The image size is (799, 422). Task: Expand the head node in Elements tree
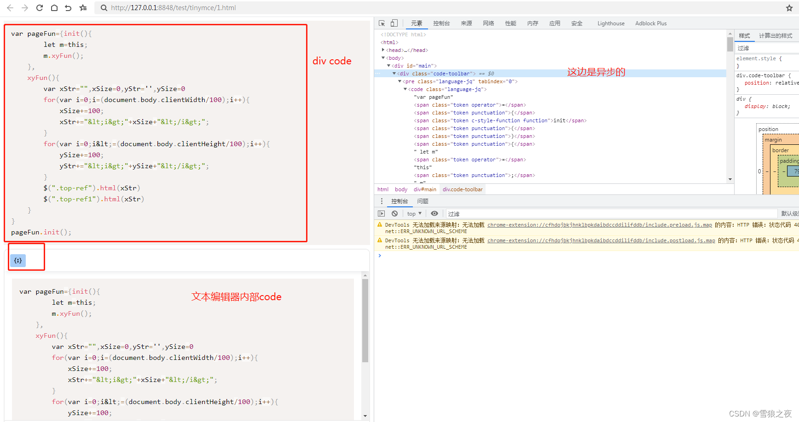(x=383, y=50)
